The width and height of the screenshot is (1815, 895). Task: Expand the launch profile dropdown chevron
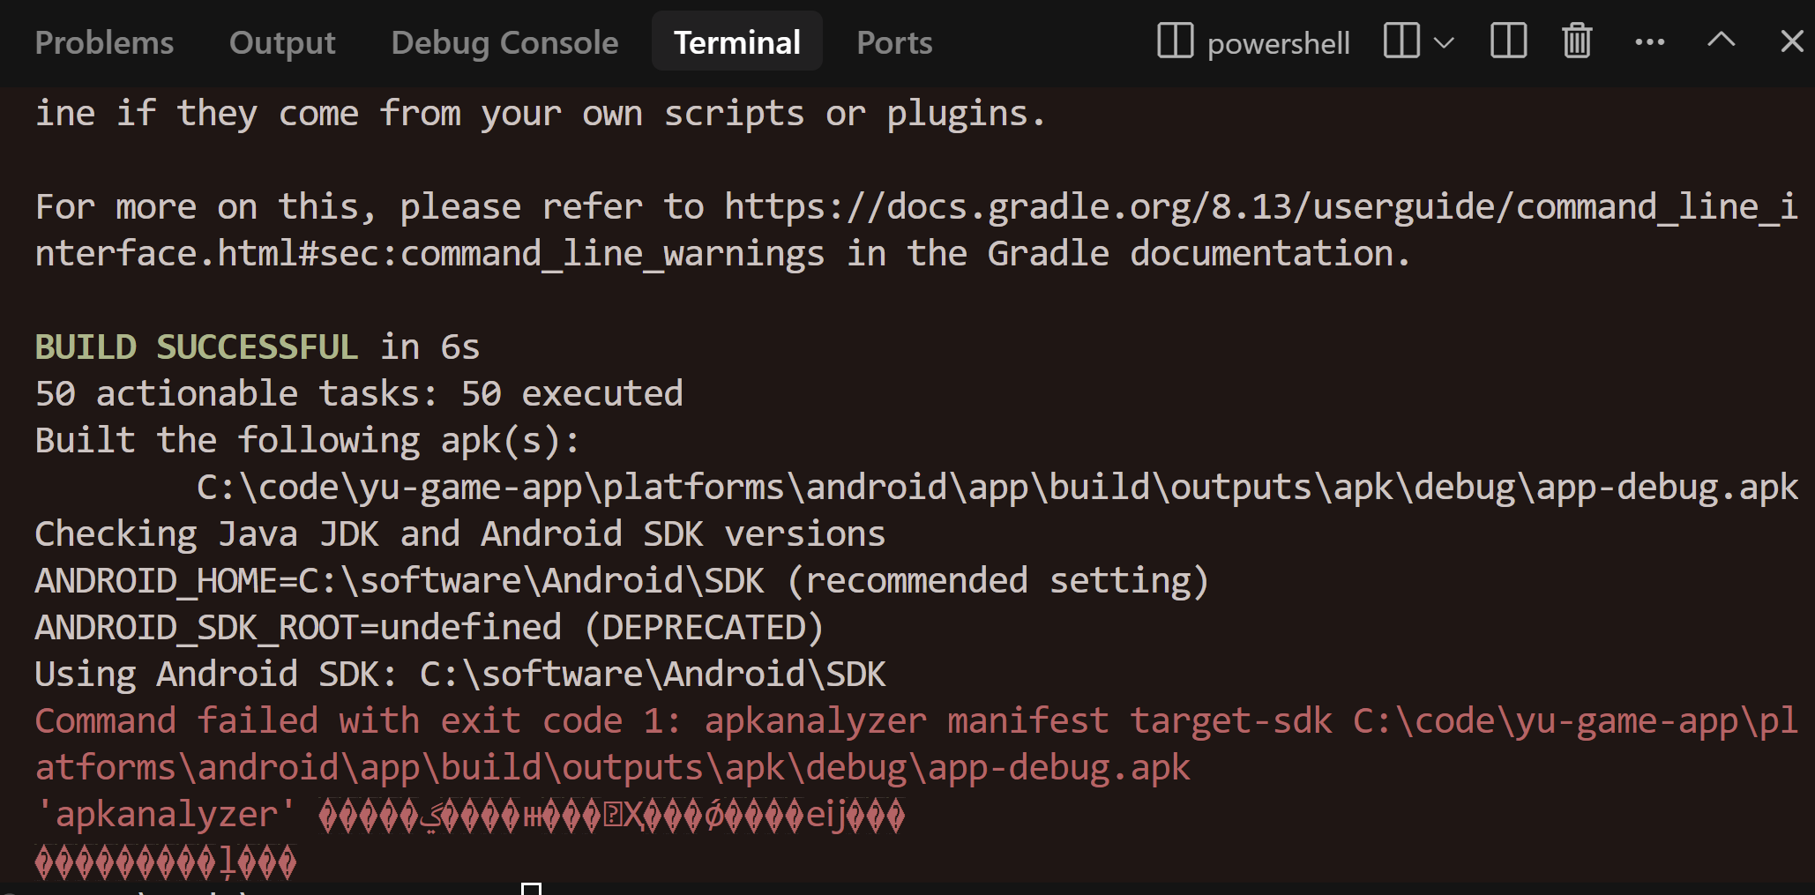(1444, 42)
